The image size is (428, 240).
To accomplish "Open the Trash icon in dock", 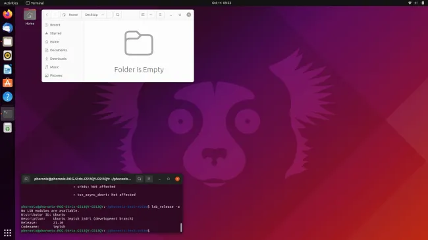I will click(x=8, y=128).
